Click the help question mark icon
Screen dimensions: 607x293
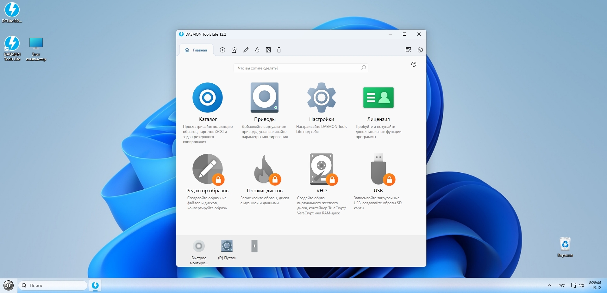pos(414,64)
